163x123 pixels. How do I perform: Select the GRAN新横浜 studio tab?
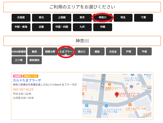19,52
